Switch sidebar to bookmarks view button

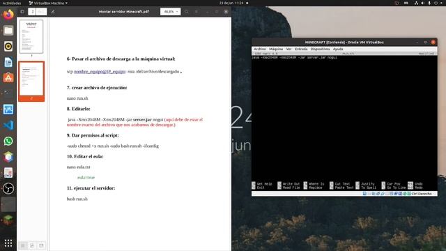41,245
